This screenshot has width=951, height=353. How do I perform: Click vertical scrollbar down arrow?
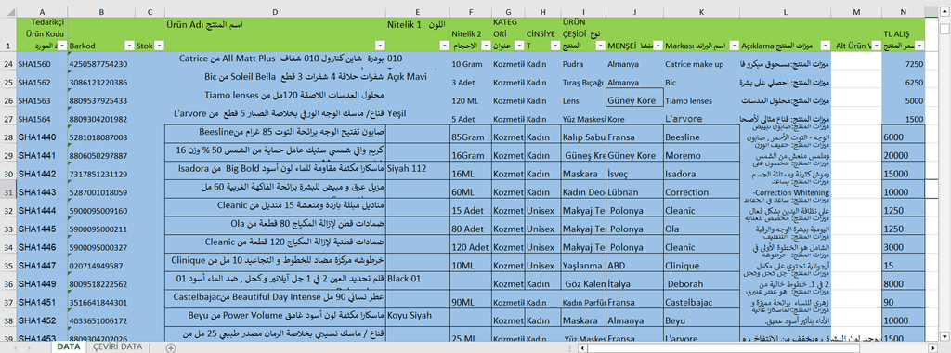[944, 335]
